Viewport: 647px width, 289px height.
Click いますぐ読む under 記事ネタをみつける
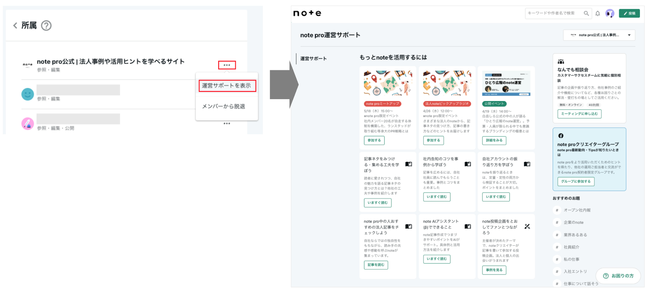(x=378, y=203)
